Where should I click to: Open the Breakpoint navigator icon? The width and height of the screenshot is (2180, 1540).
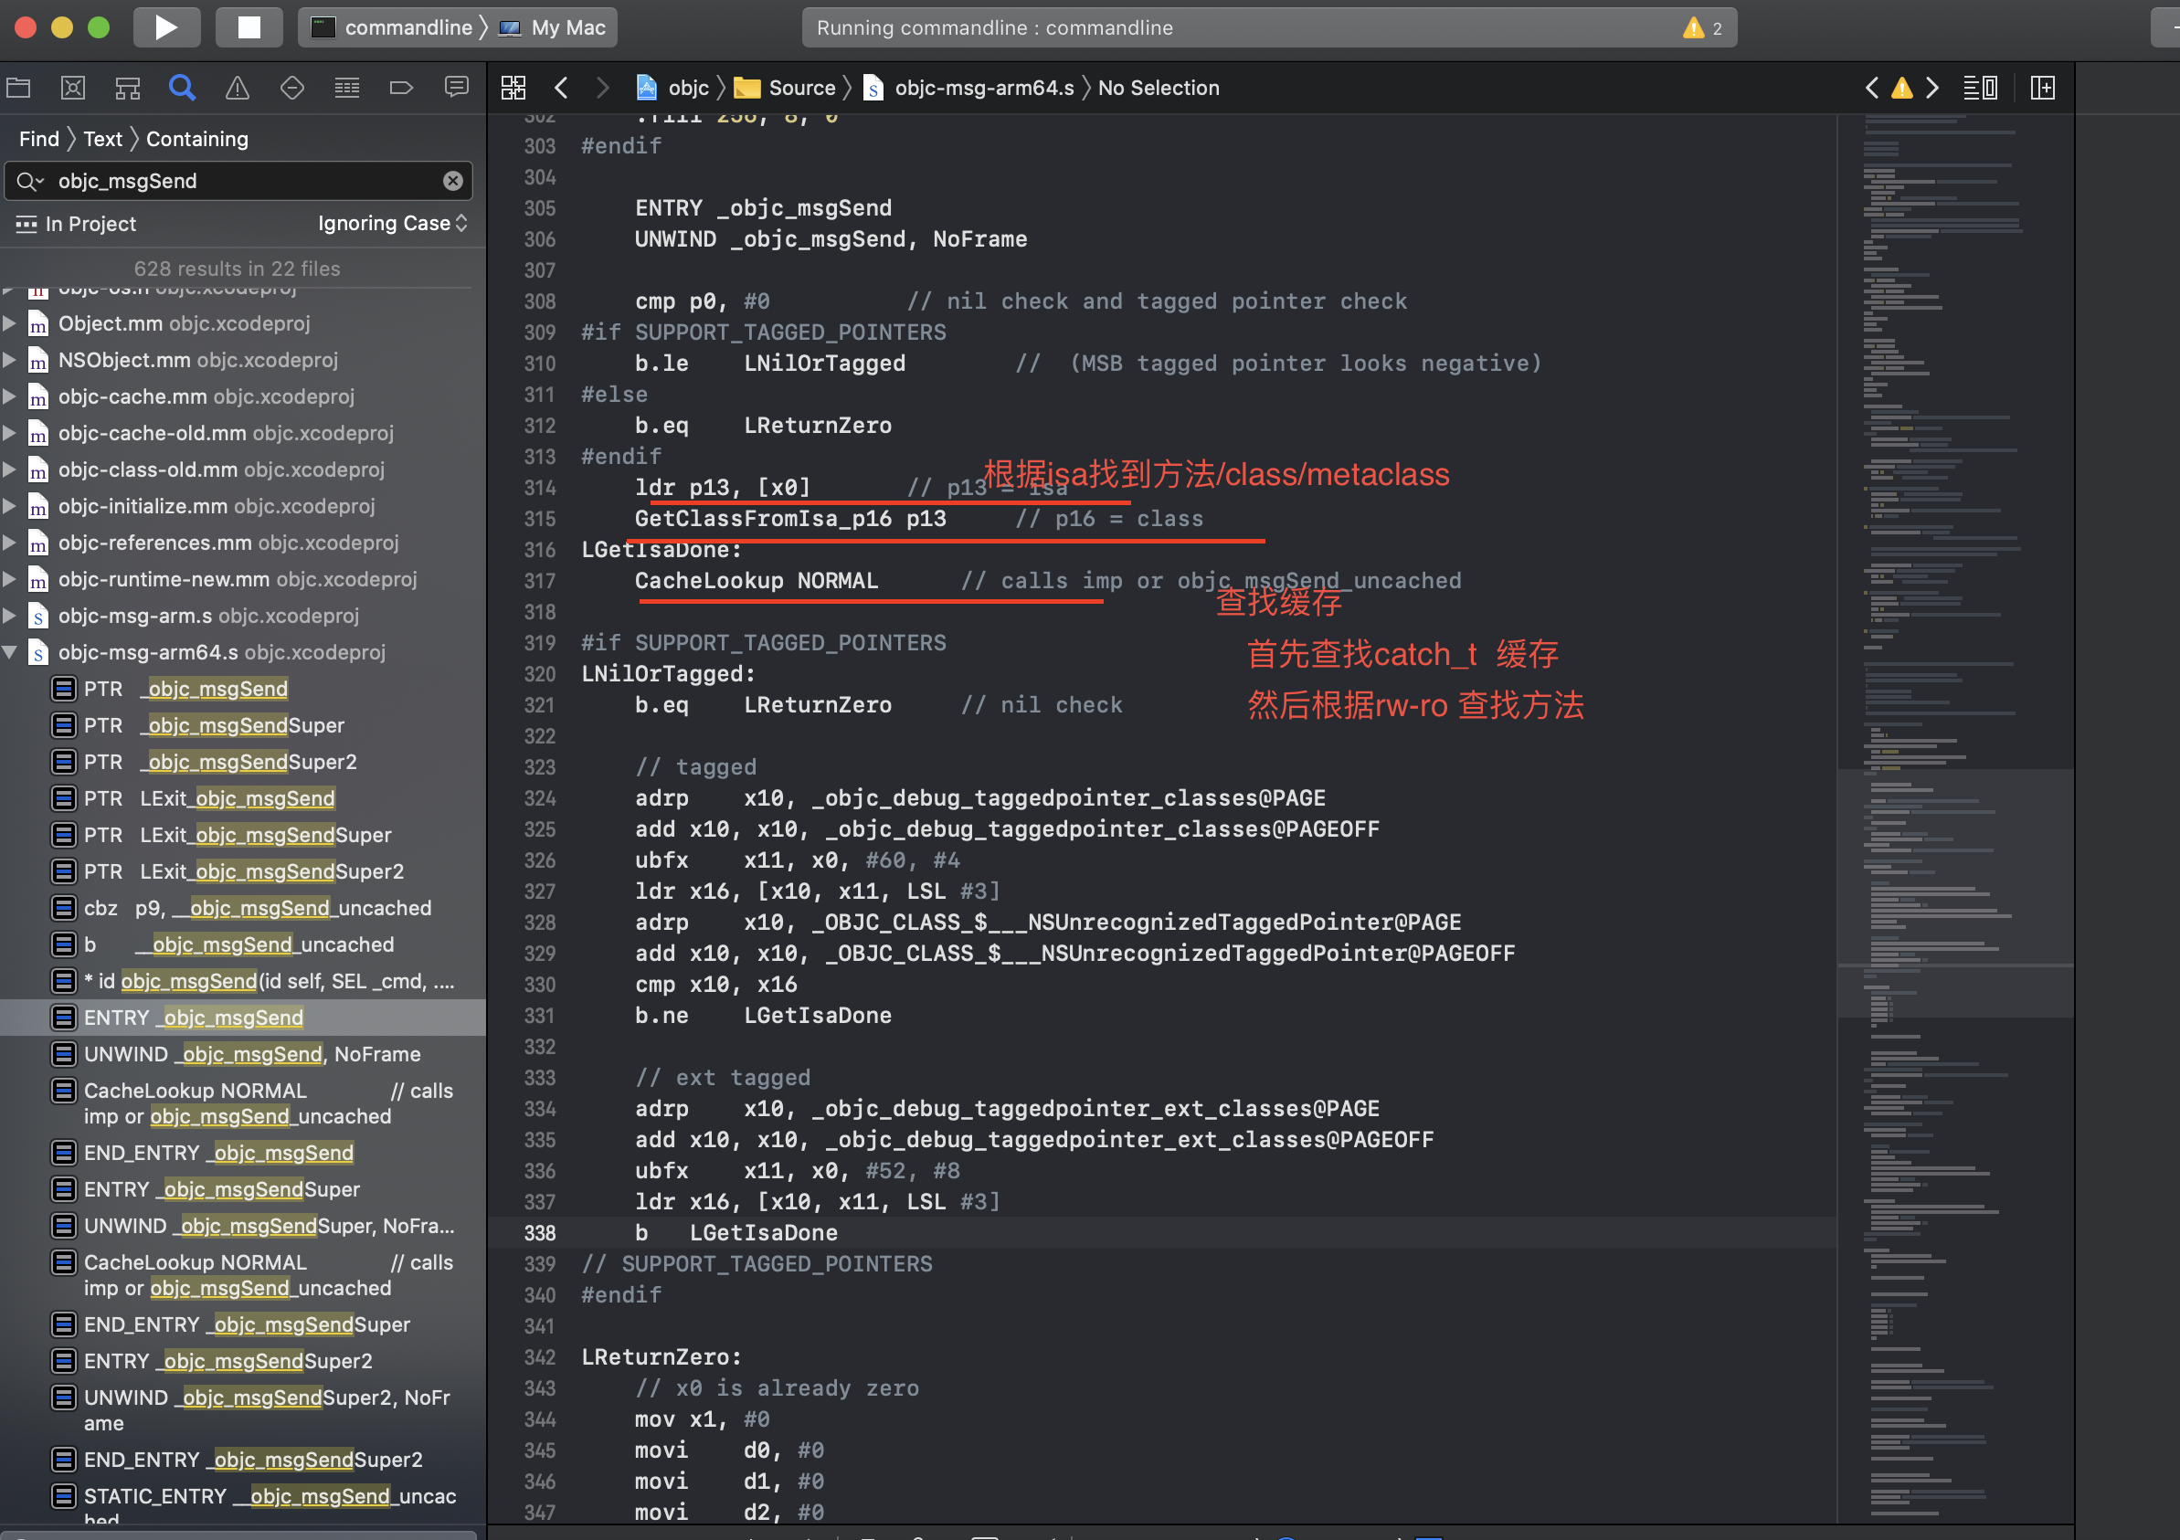[402, 89]
